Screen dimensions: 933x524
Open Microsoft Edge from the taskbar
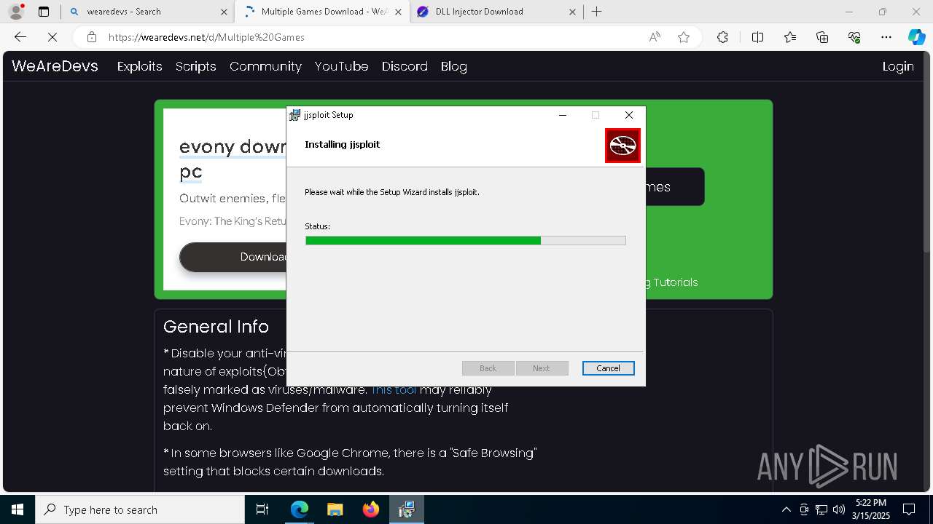[300, 509]
